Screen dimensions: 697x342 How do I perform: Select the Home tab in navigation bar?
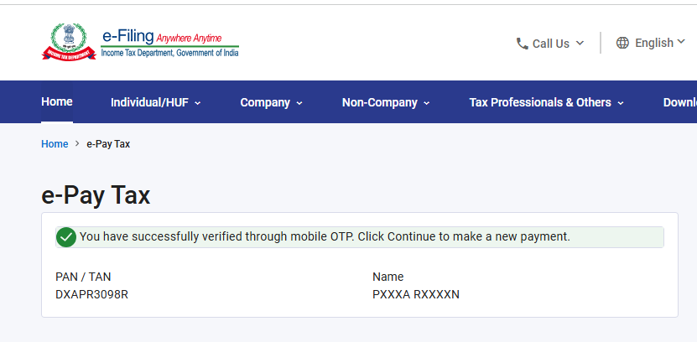[57, 101]
